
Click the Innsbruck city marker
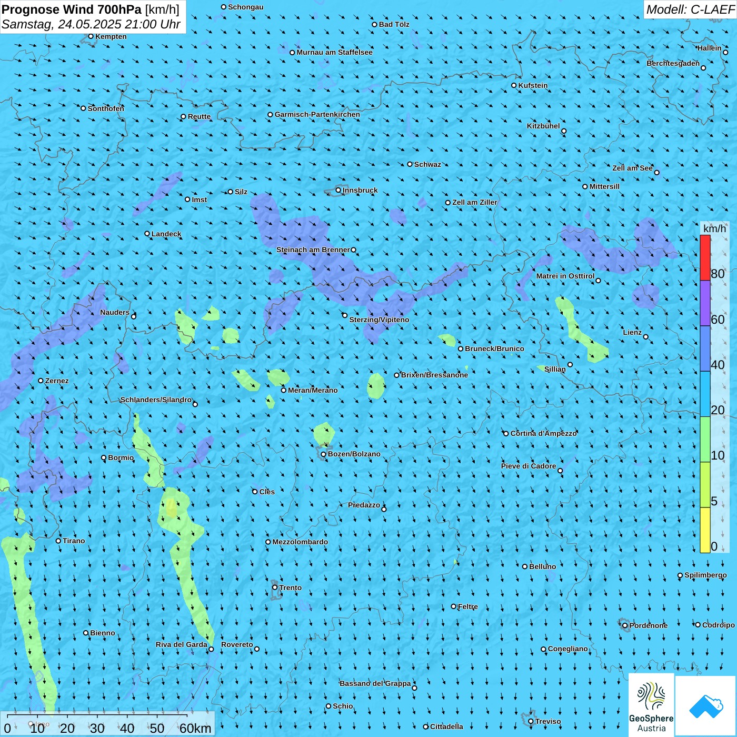pyautogui.click(x=338, y=190)
